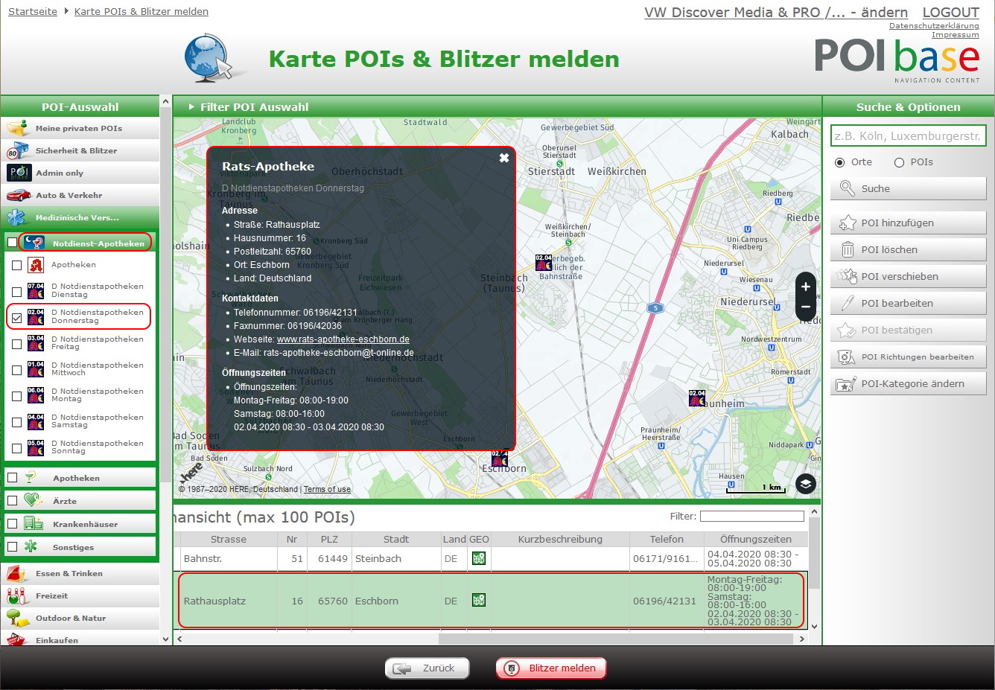Click the GEO icon in Bahnstr. row
This screenshot has height=690, width=995.
(x=479, y=558)
